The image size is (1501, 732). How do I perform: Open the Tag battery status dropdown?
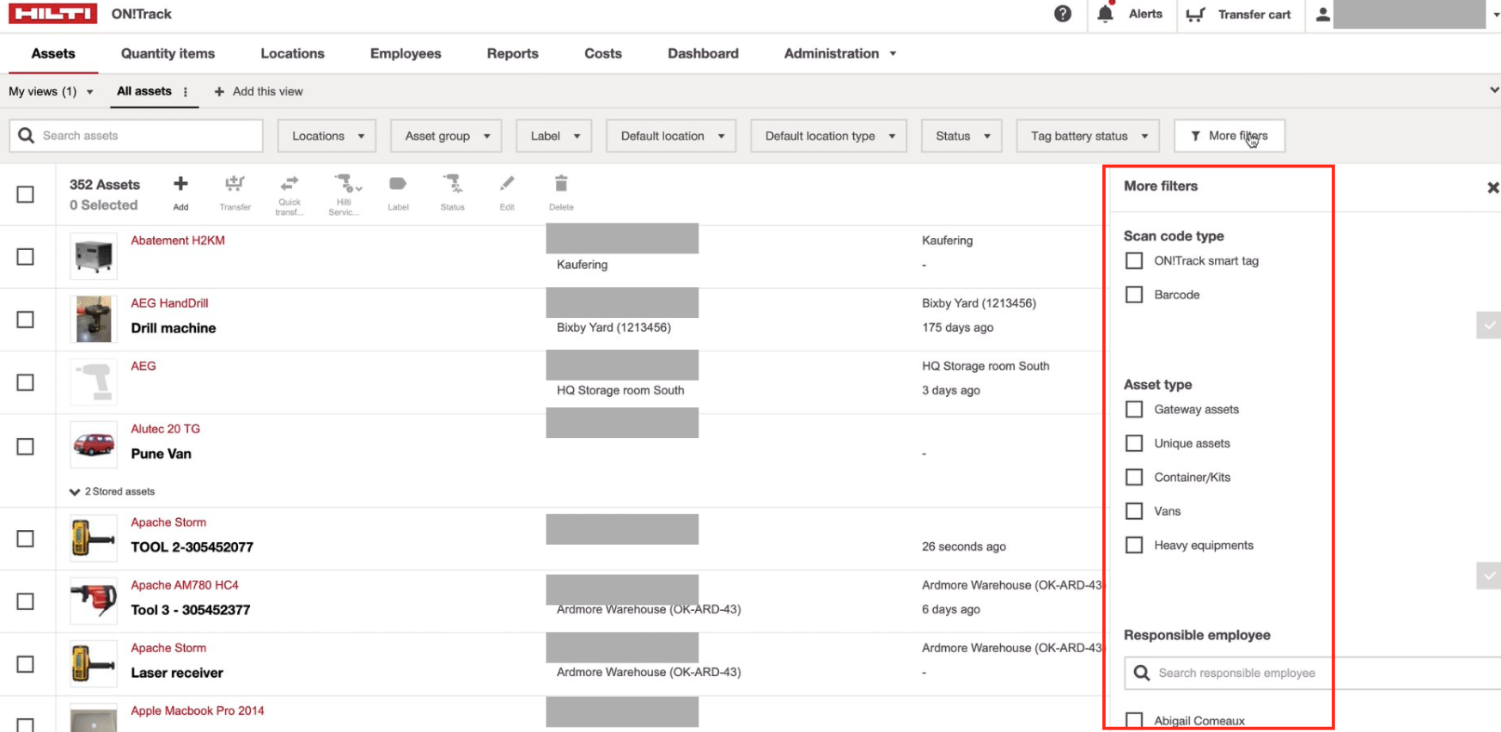coord(1089,136)
